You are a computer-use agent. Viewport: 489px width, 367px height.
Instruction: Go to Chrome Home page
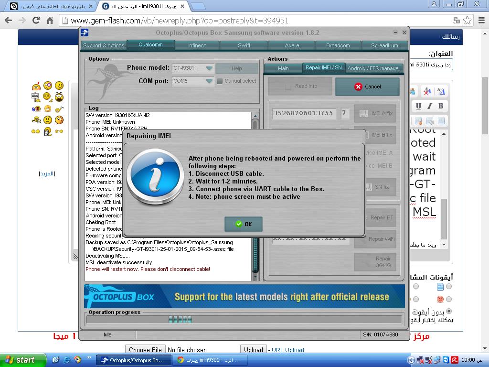pos(50,21)
